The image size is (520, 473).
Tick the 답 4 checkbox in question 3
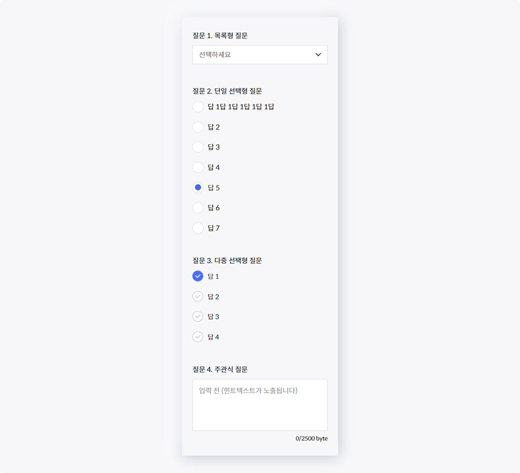198,337
